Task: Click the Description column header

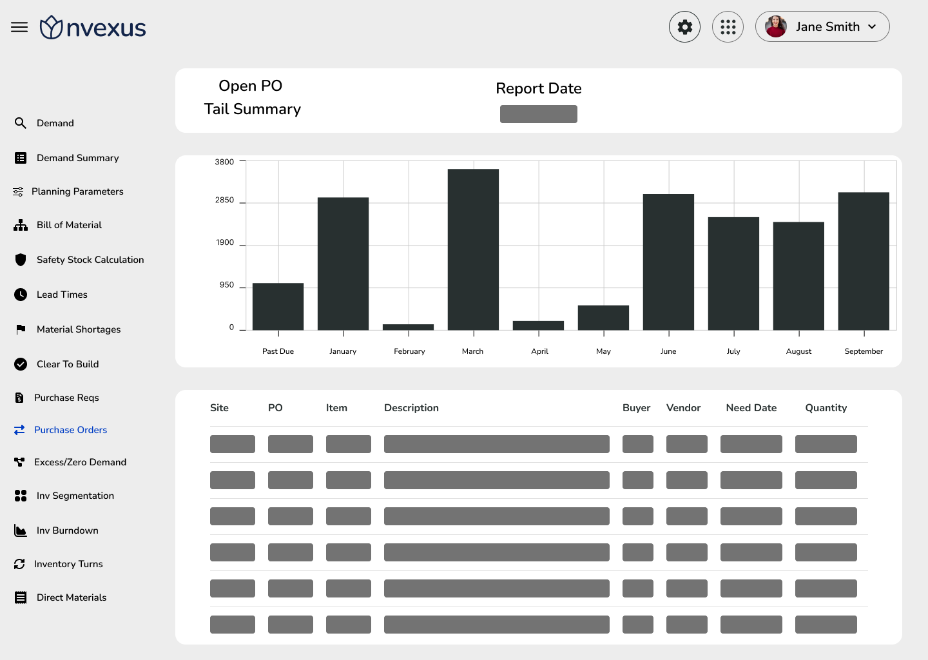Action: (411, 408)
